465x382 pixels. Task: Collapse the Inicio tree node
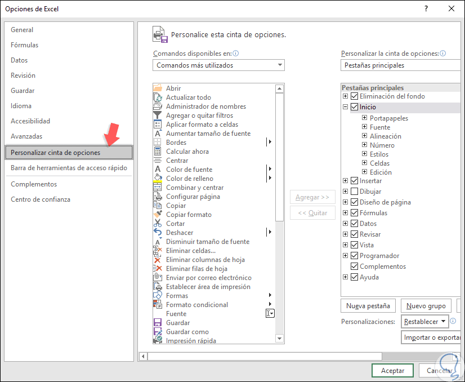click(x=345, y=107)
